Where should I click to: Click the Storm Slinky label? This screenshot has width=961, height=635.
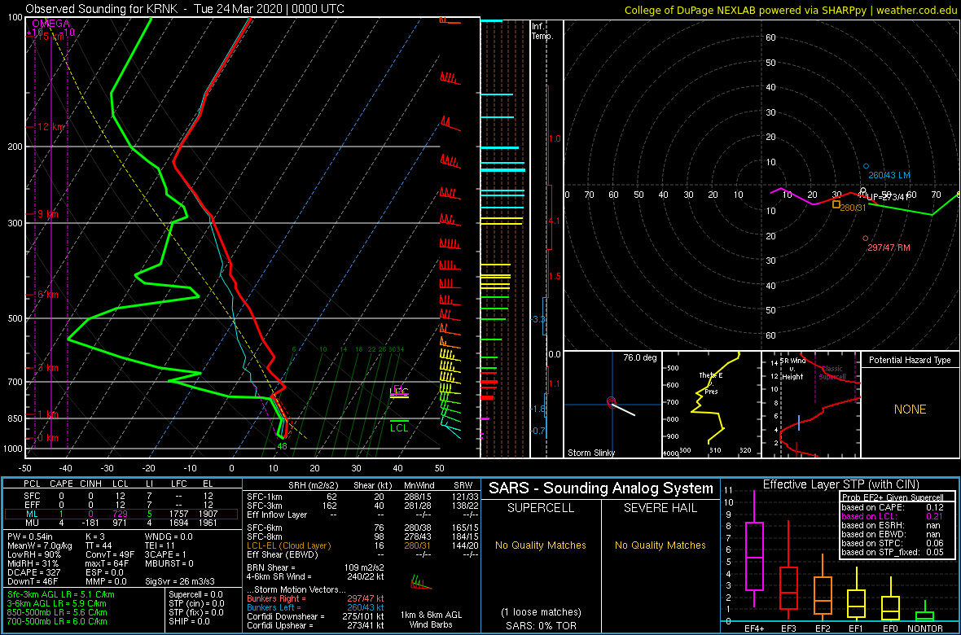tap(590, 453)
